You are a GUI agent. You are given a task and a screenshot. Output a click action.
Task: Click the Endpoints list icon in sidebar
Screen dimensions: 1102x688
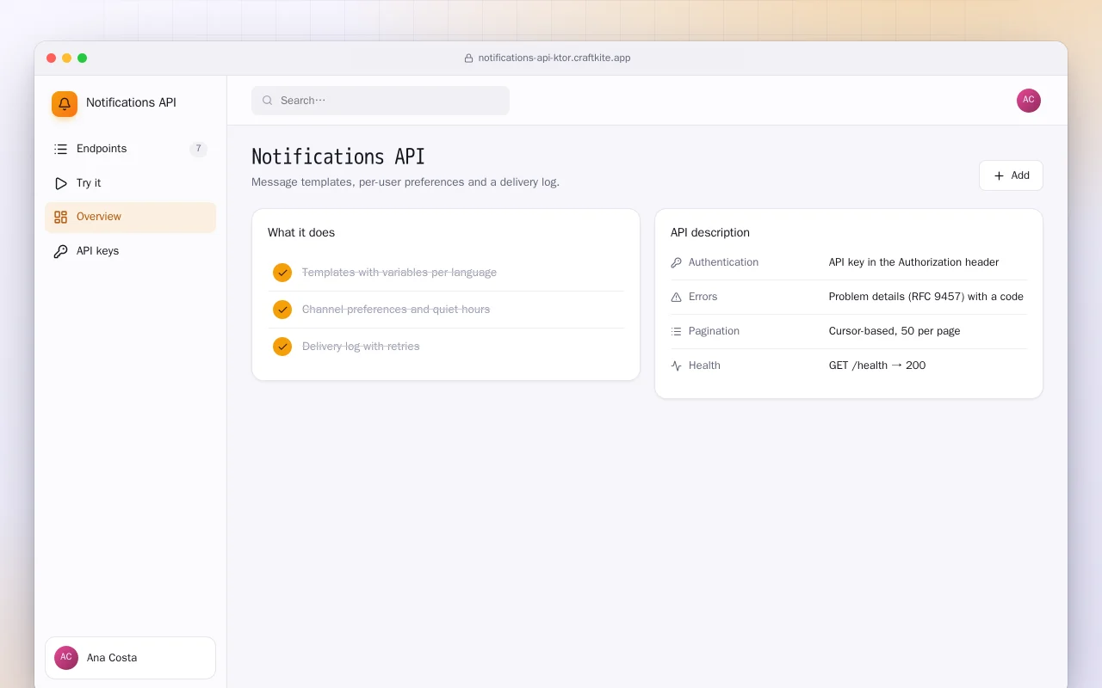pos(60,149)
